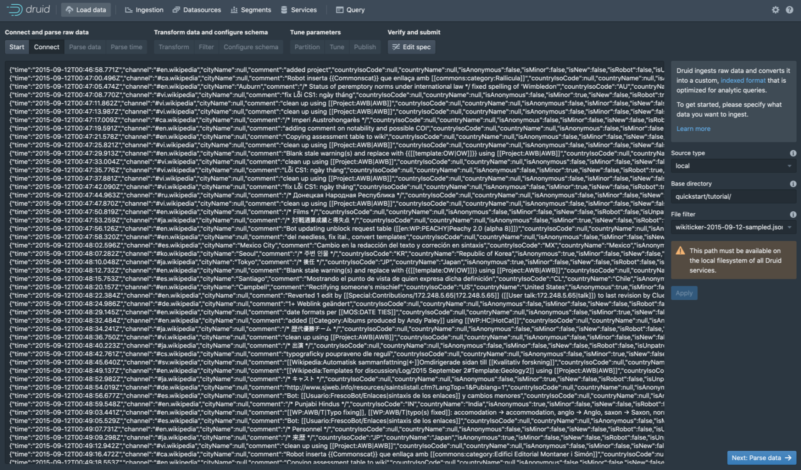Select the row with cityName 'Auburn'
This screenshot has height=470, width=801.
[x=337, y=87]
